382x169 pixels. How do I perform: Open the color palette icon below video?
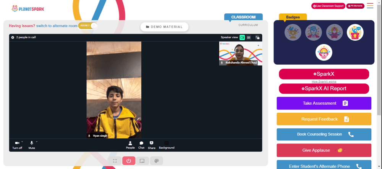click(156, 161)
